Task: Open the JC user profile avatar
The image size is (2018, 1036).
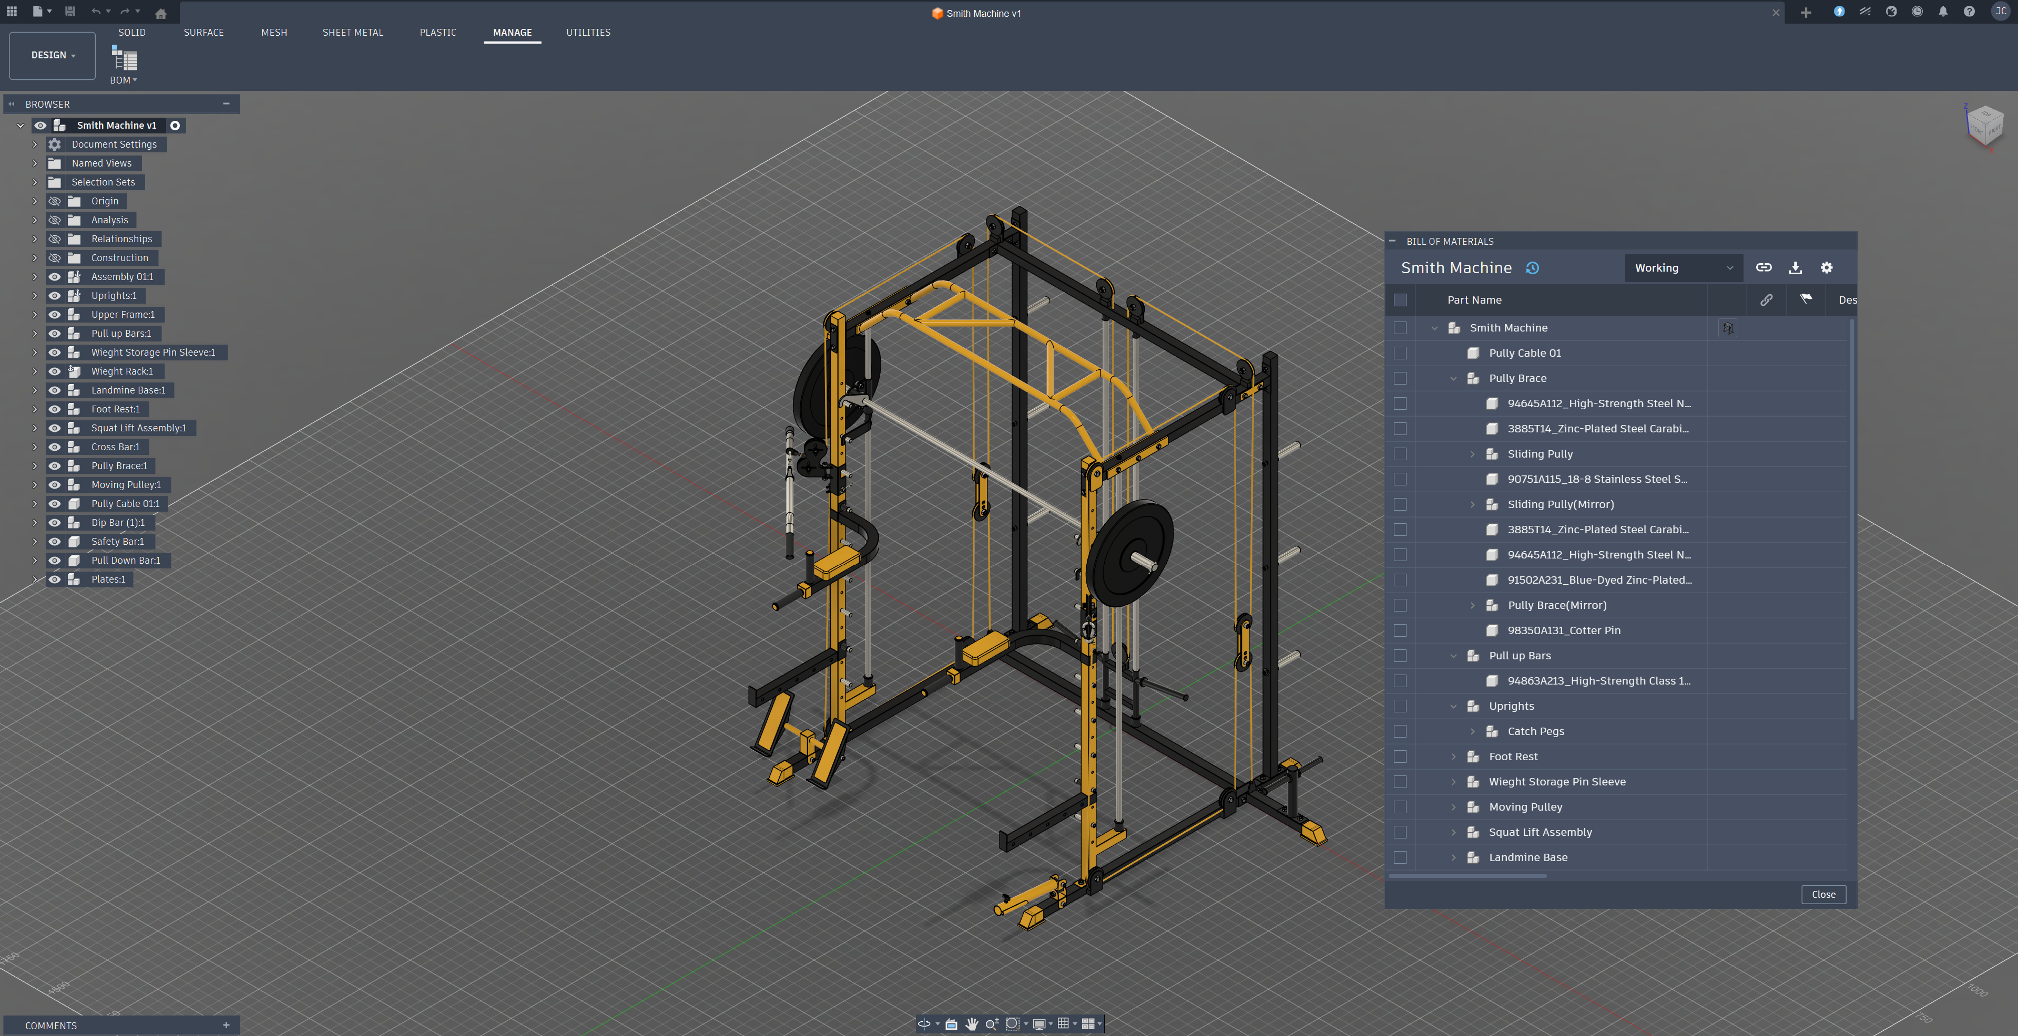Action: pos(2000,12)
